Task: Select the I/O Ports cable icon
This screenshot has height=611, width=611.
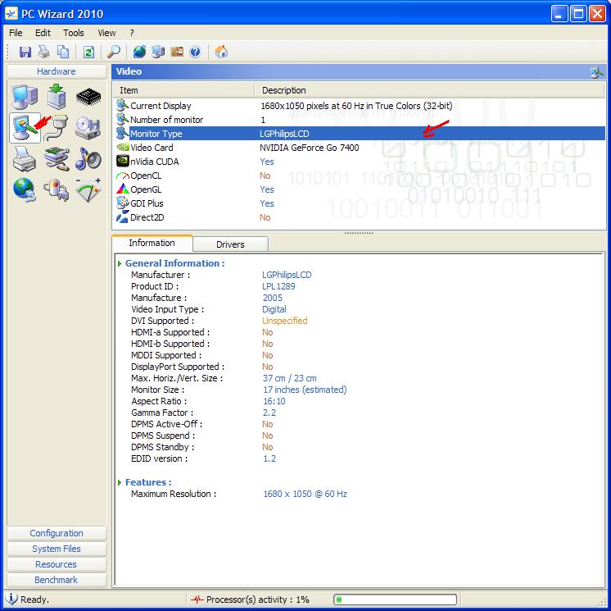Action: 56,128
